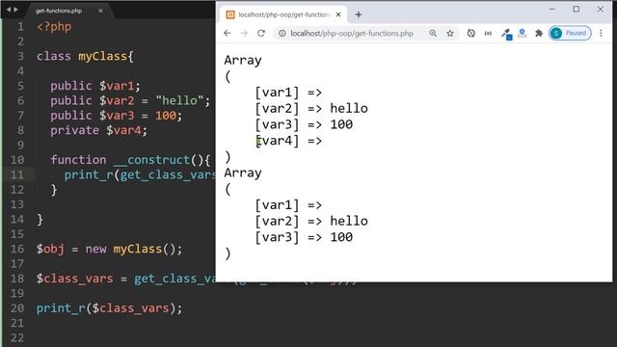Image resolution: width=617 pixels, height=347 pixels.
Task: Minimize the Chrome window
Action: (552, 9)
